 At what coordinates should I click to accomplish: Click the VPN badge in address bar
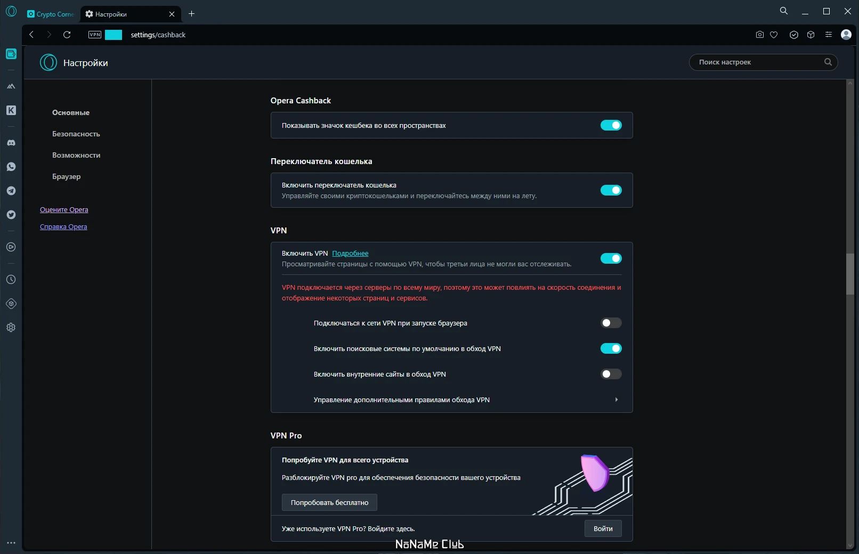click(95, 35)
